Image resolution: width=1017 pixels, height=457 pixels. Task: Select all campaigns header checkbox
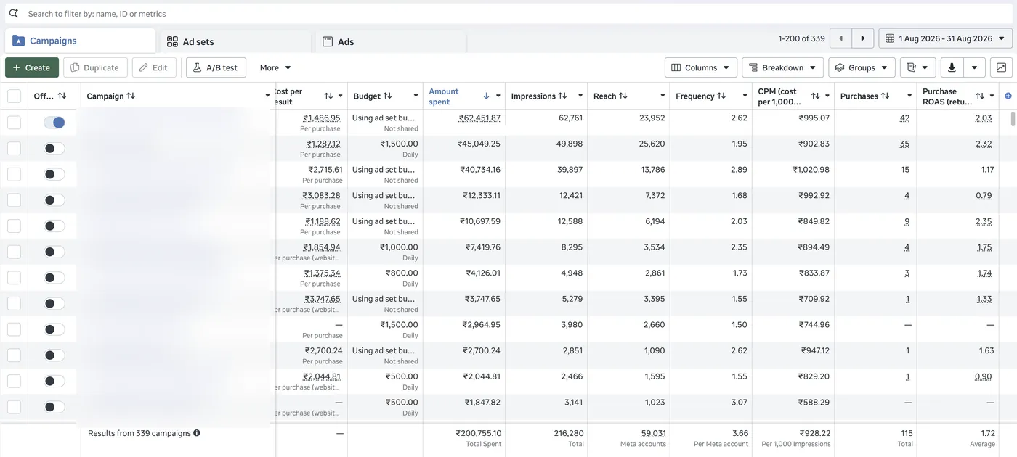(x=14, y=96)
